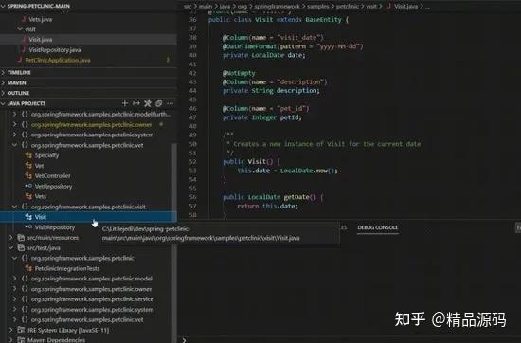The image size is (521, 343).
Task: Click the class icon beside Vets in Java Projects
Action: [29, 196]
